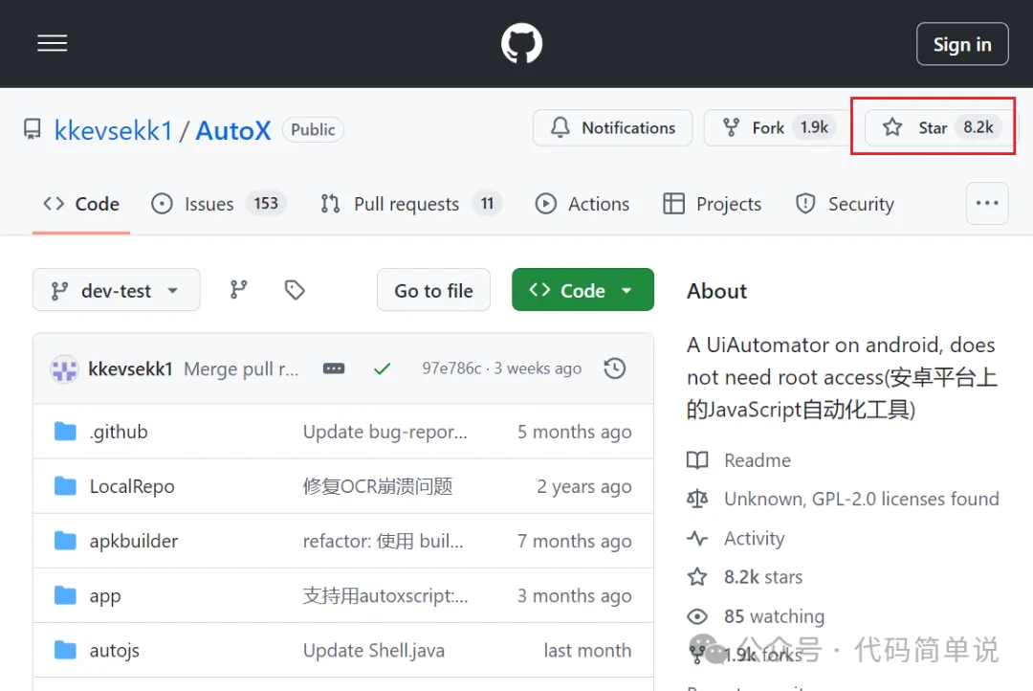Viewport: 1033px width, 691px height.
Task: Open the Security tab
Action: [x=845, y=204]
